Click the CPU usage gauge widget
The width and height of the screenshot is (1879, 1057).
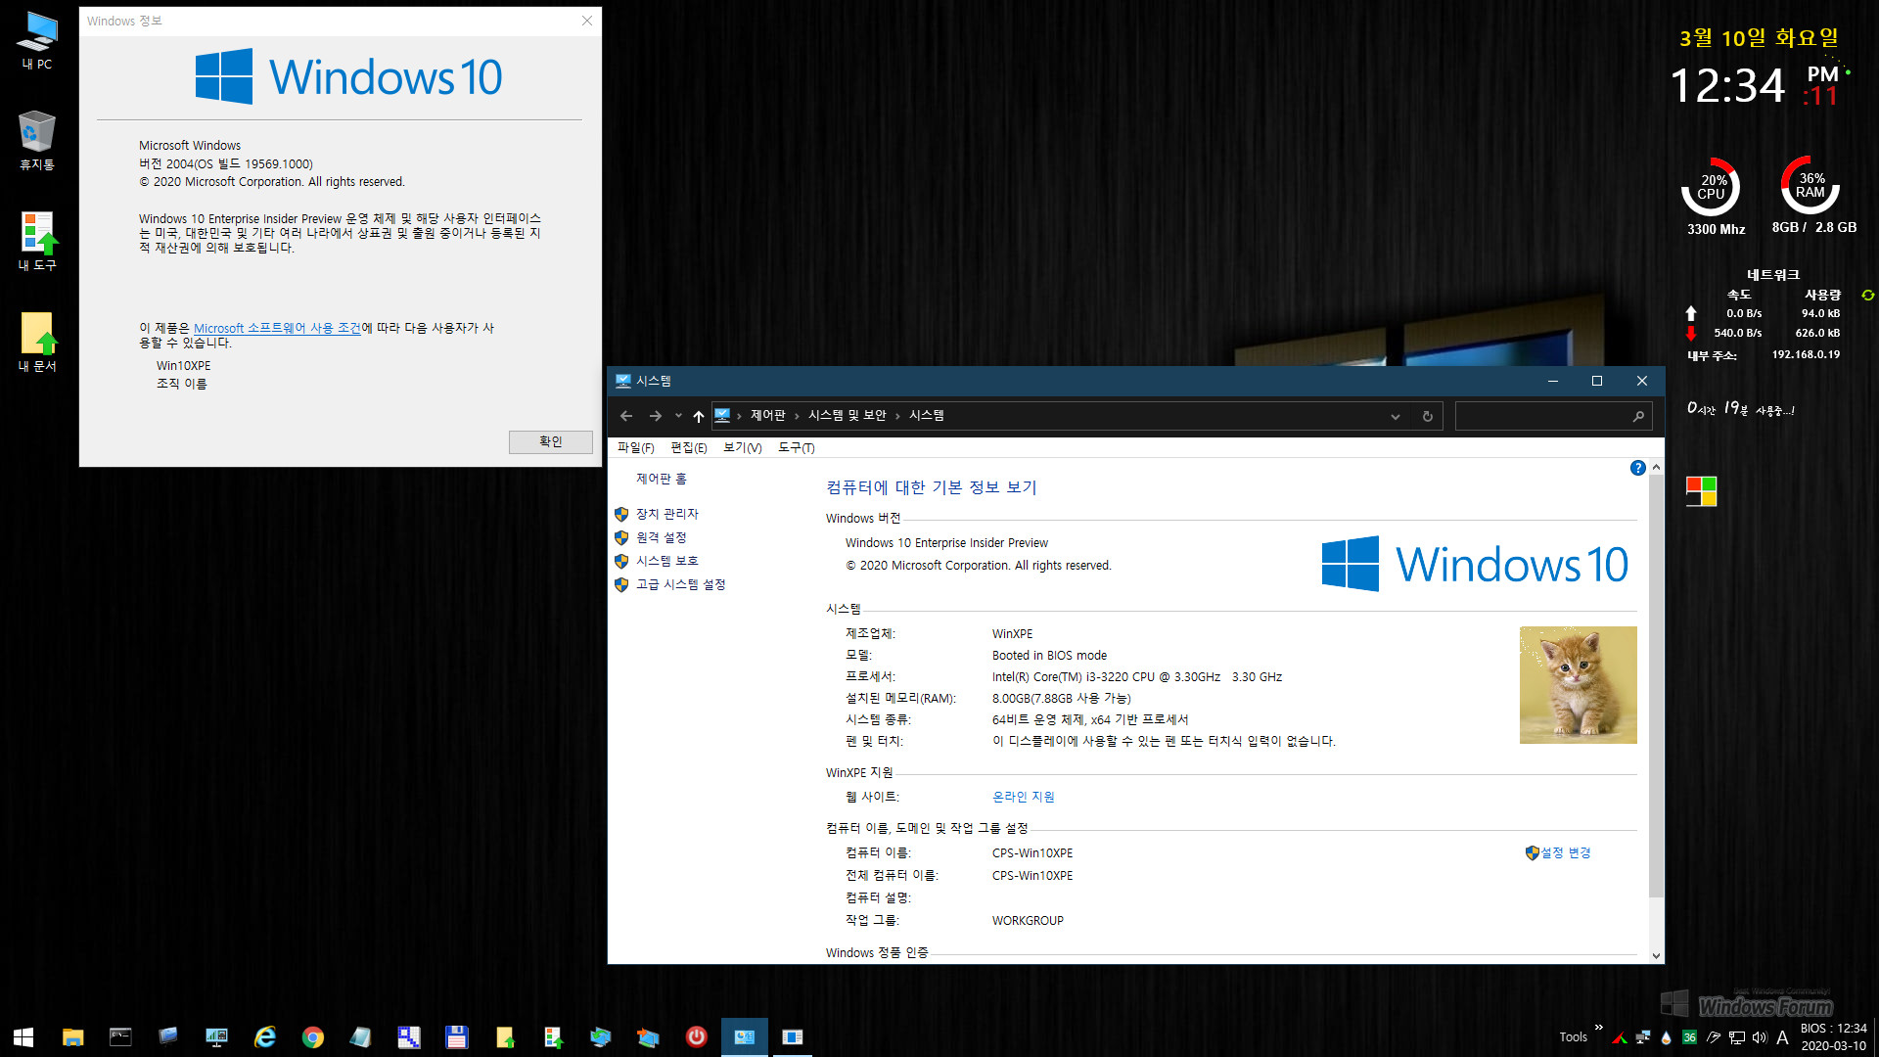pos(1711,186)
